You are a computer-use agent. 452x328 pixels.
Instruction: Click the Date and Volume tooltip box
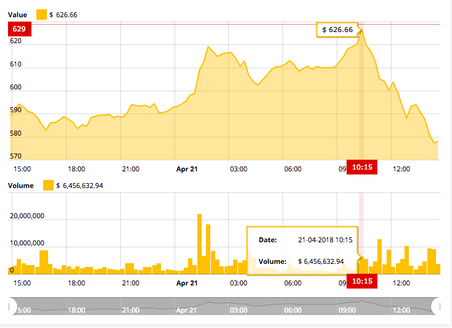pyautogui.click(x=302, y=250)
